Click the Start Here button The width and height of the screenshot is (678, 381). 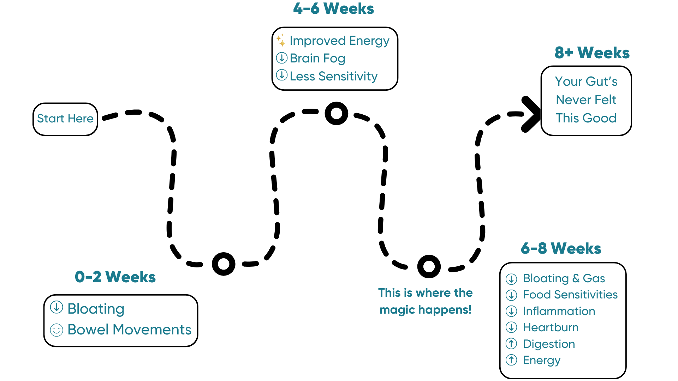tap(66, 118)
